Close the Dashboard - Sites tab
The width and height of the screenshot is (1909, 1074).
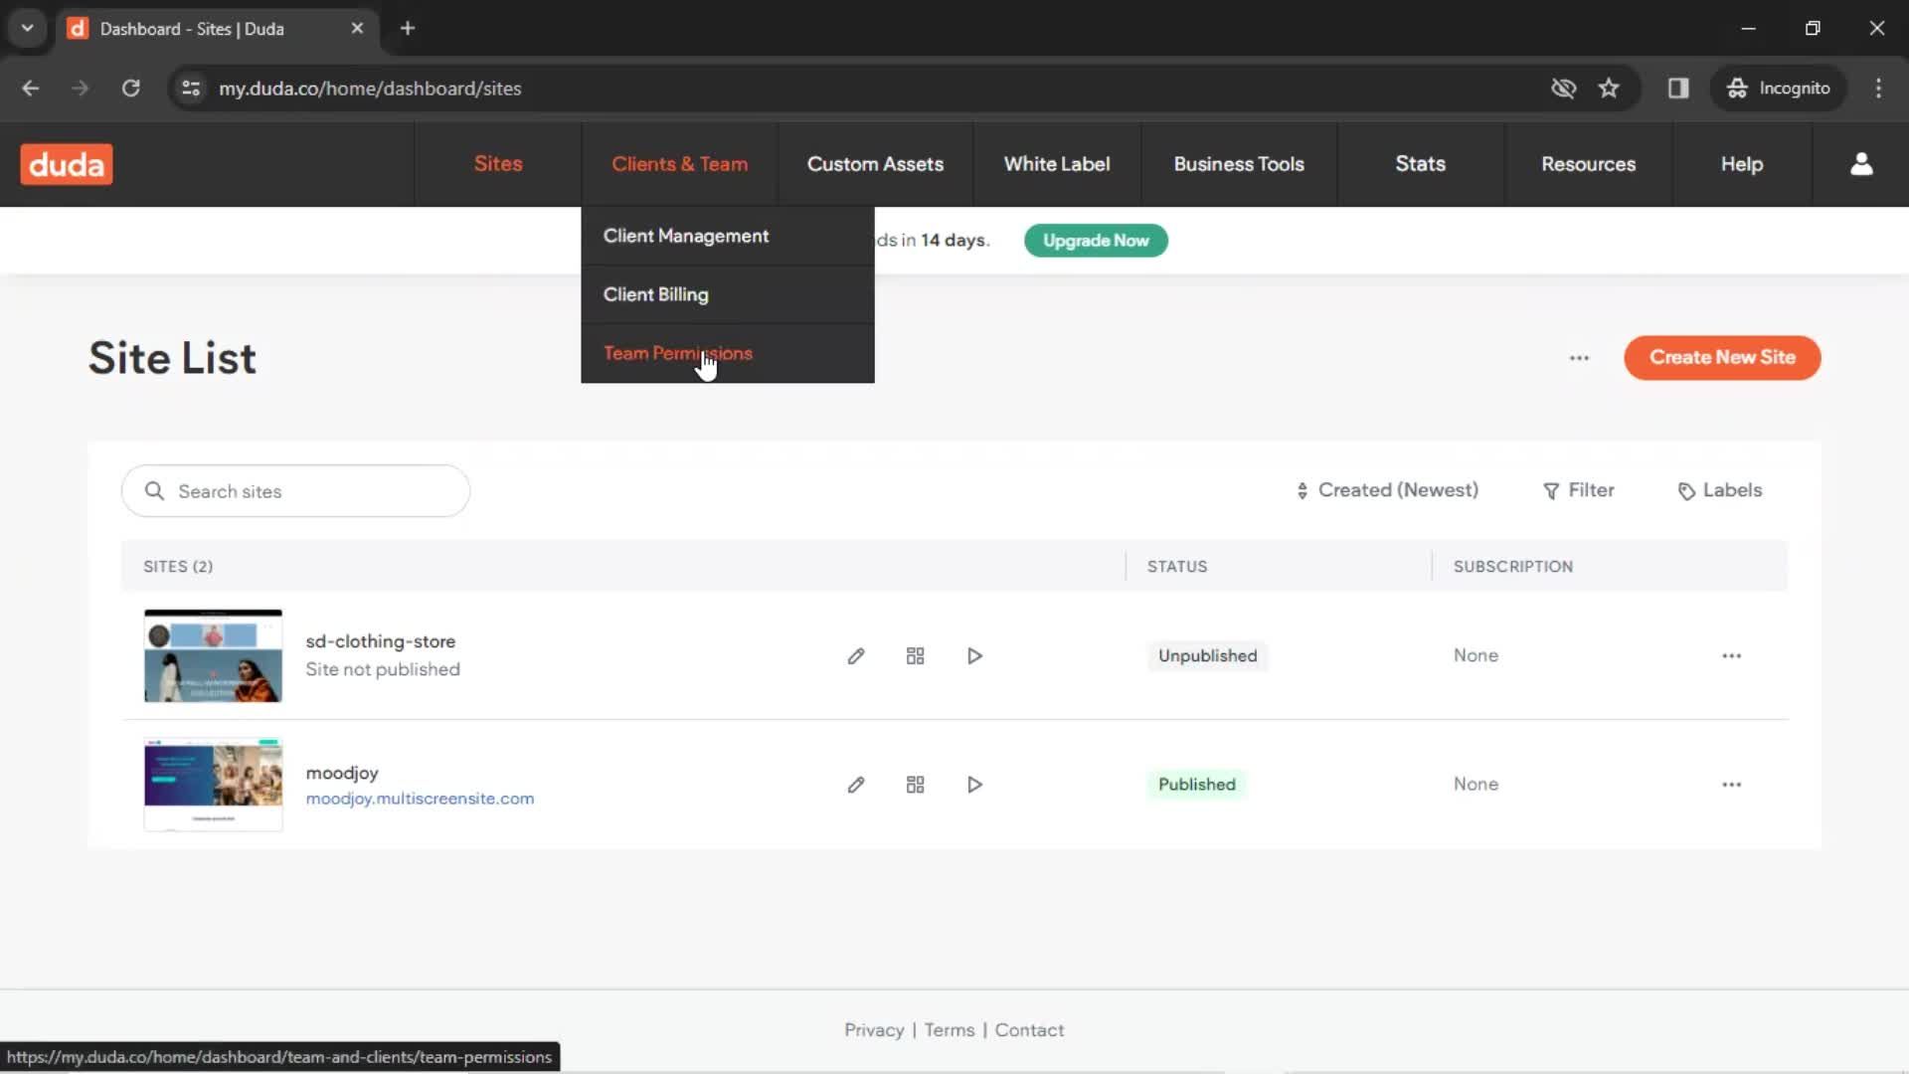click(x=357, y=28)
